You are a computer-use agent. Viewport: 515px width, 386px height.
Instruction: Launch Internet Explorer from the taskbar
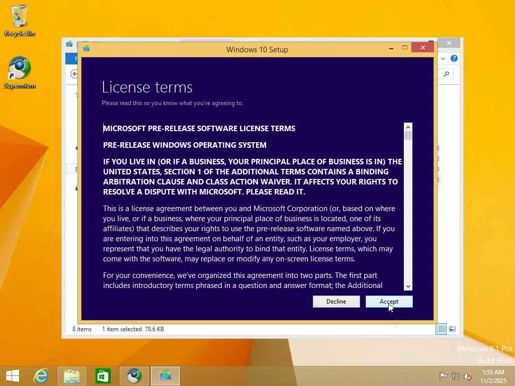coord(41,376)
